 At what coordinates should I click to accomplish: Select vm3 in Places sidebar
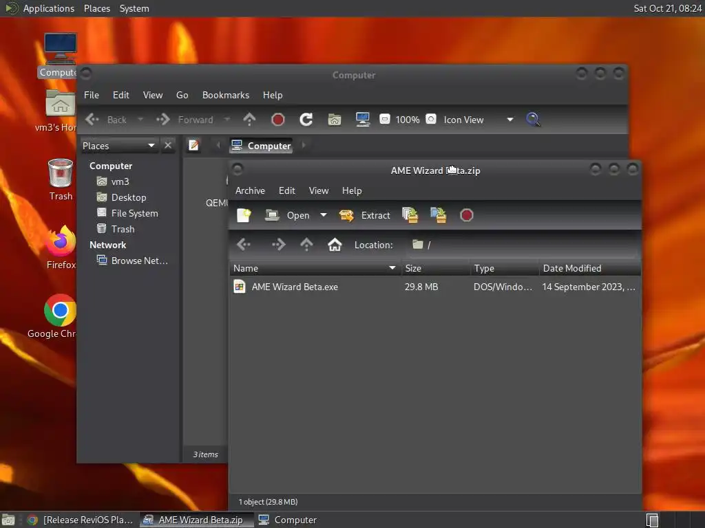pos(120,181)
